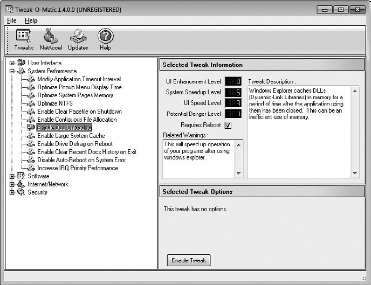This screenshot has width=371, height=285.
Task: Click icon beside Modify Application Timeout Interval
Action: click(x=31, y=79)
